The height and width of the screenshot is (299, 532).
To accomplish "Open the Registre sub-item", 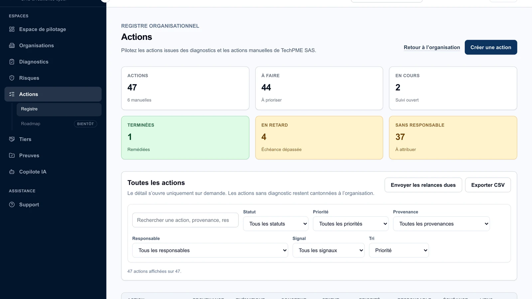I will coord(59,109).
